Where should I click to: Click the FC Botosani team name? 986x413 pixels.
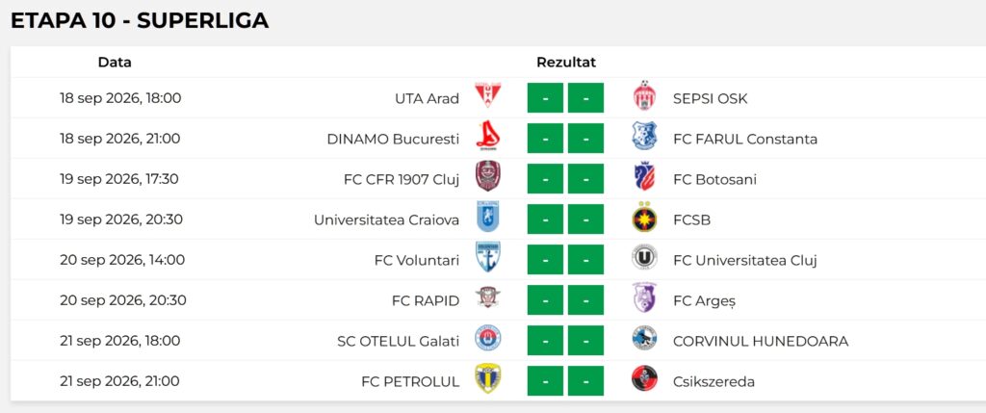tap(715, 180)
